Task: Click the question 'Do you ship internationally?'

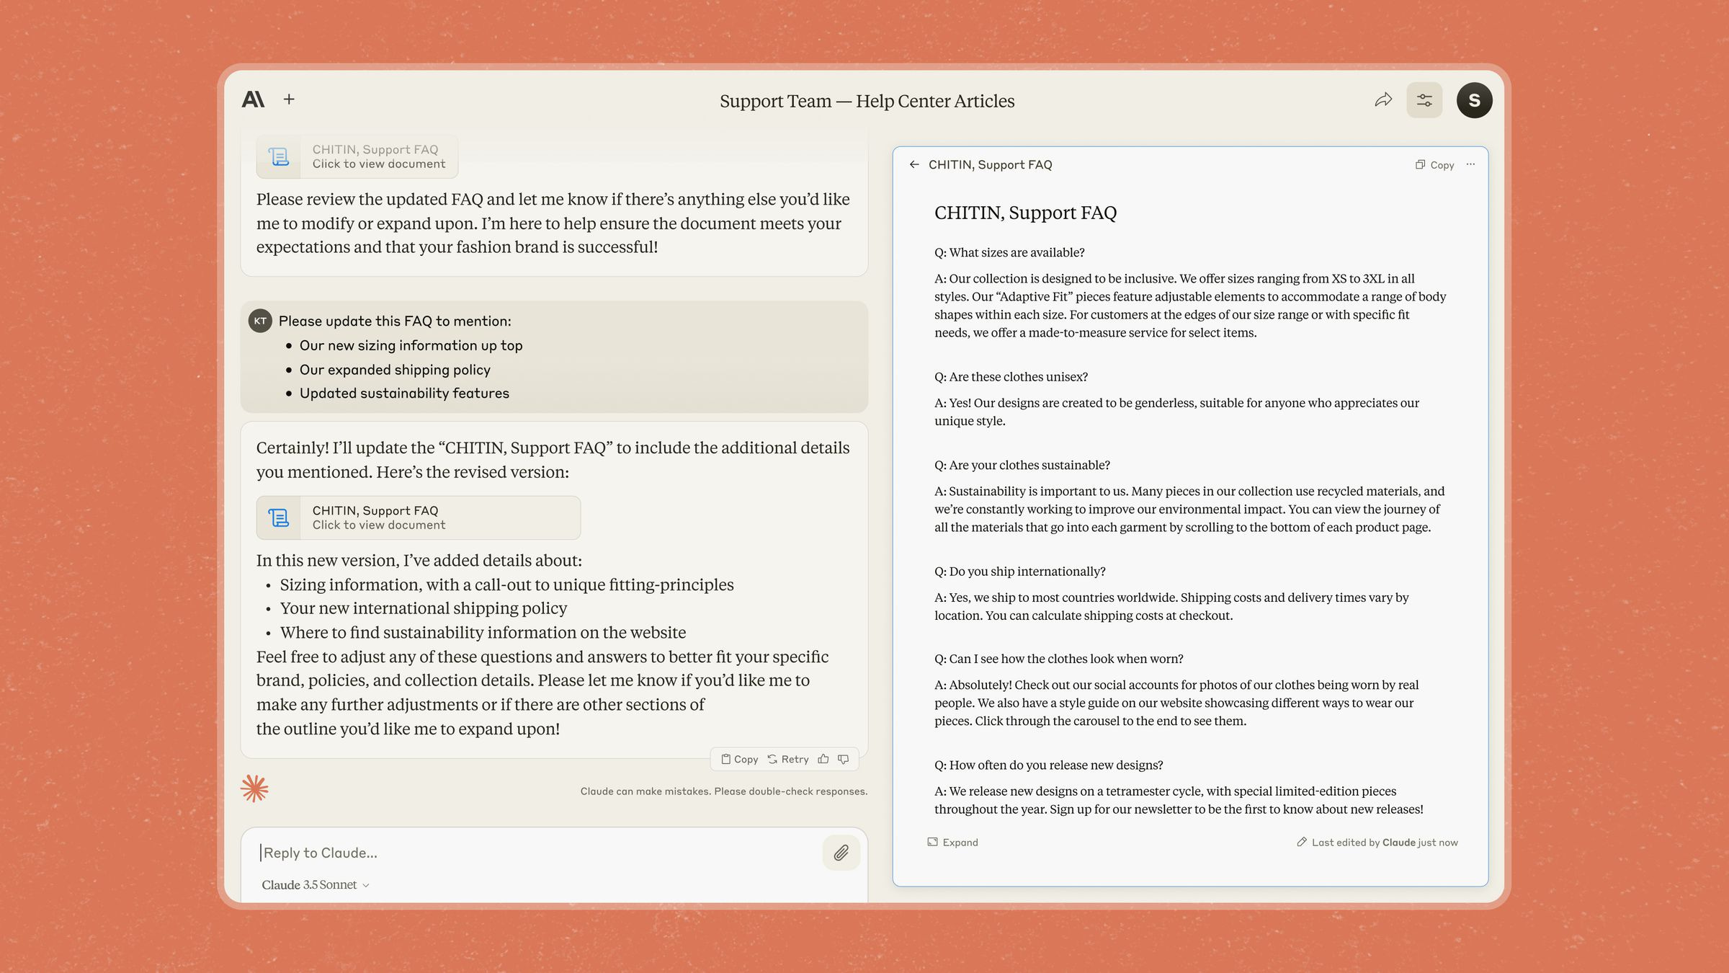Action: pos(1019,572)
